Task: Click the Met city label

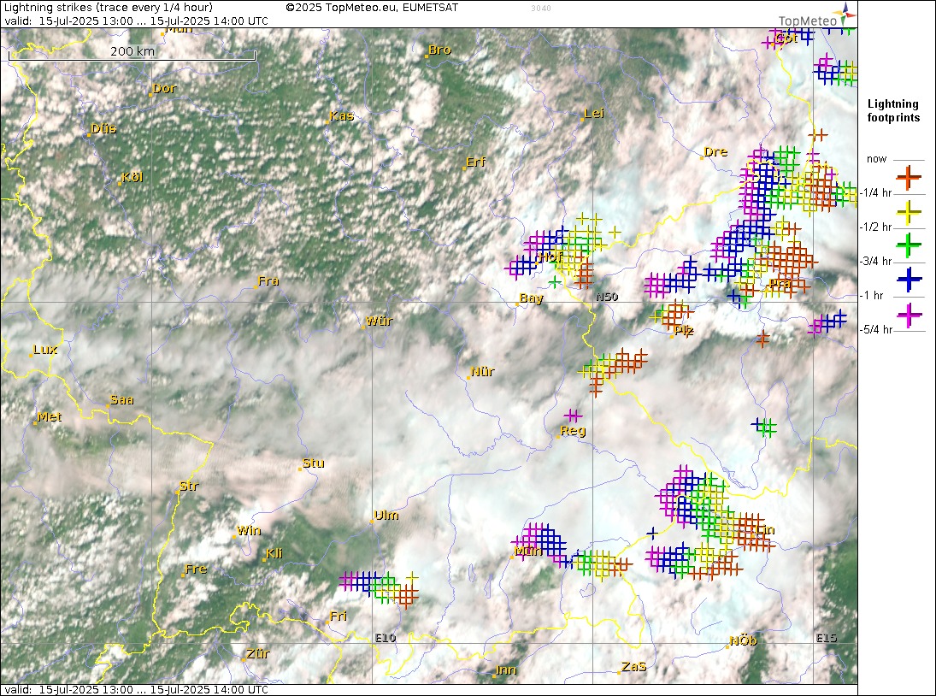Action: [49, 417]
